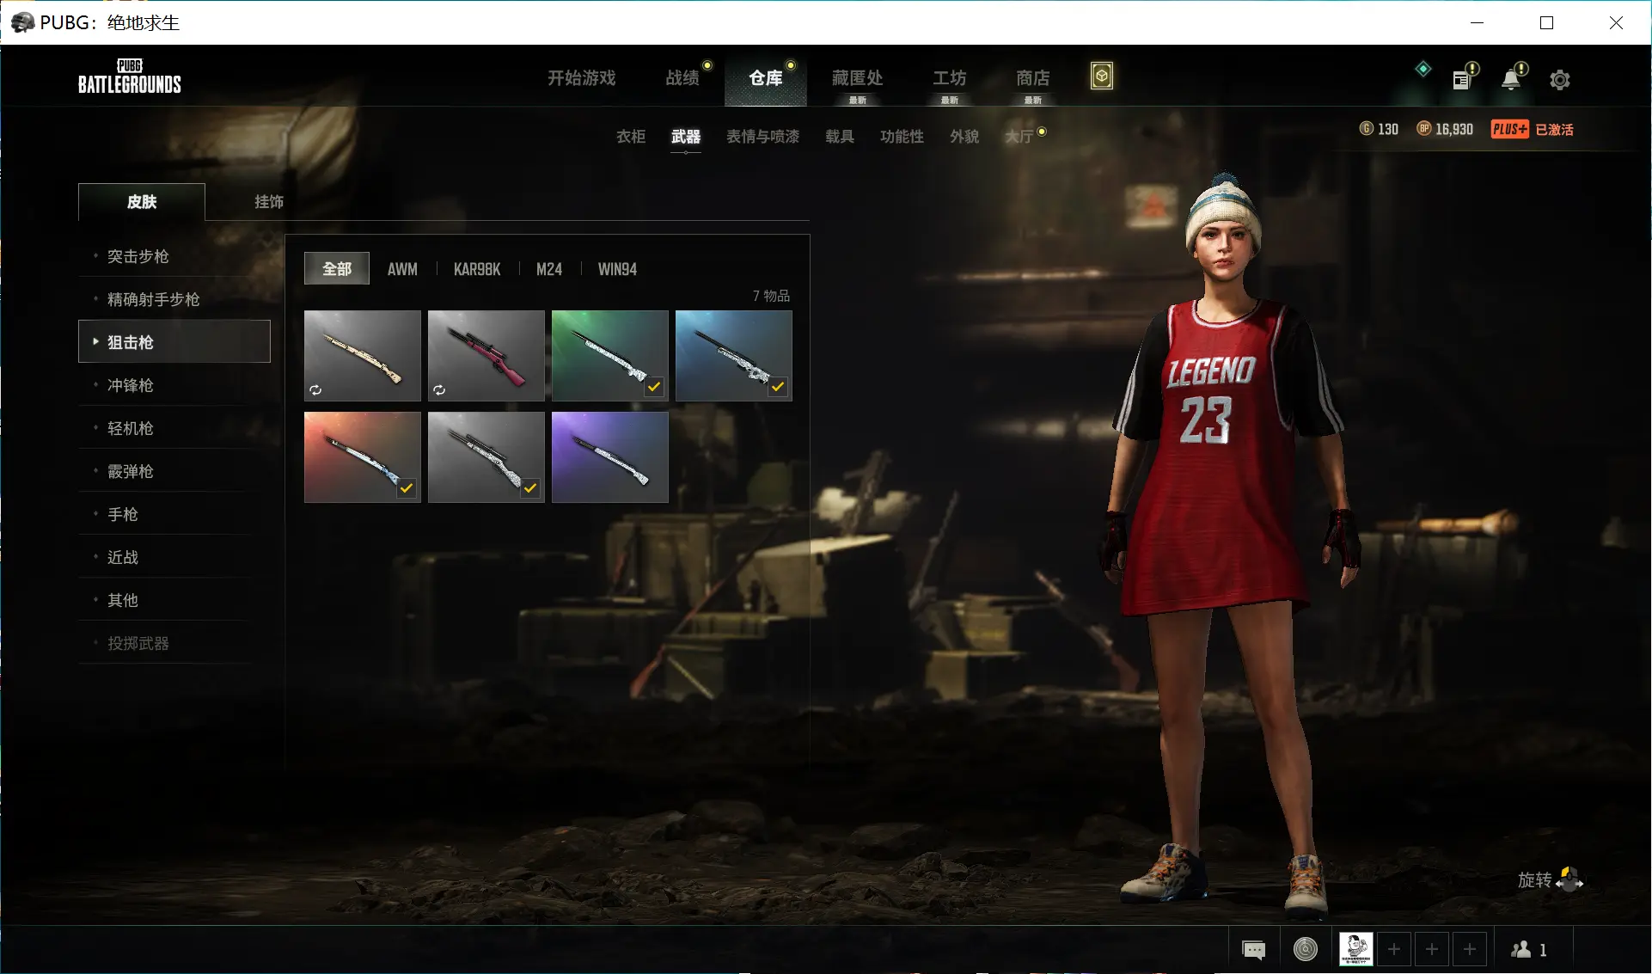1652x974 pixels.
Task: Click the rotate character mouse icon
Action: 1569,879
